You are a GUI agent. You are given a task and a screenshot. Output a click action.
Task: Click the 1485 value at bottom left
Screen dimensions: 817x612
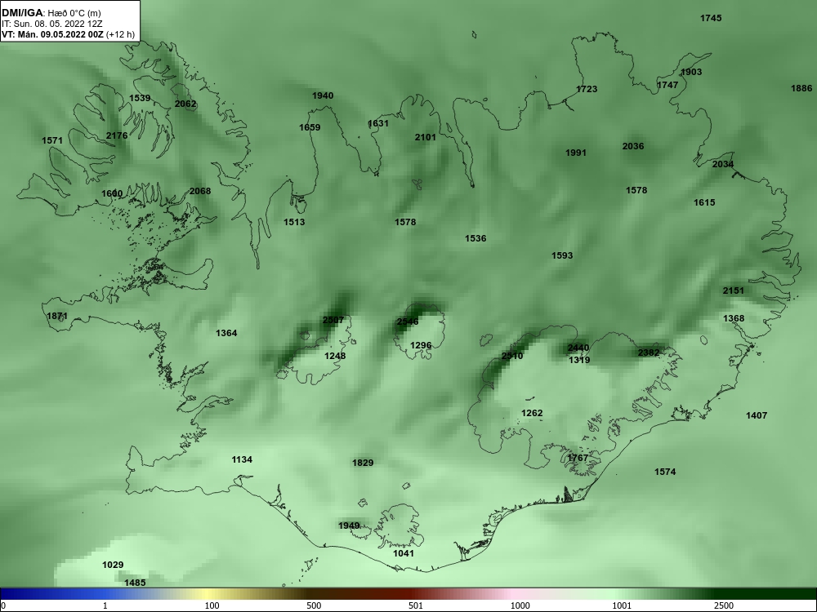135,583
